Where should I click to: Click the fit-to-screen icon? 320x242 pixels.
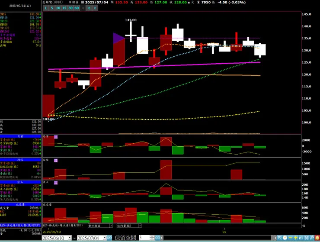pyautogui.click(x=306, y=238)
